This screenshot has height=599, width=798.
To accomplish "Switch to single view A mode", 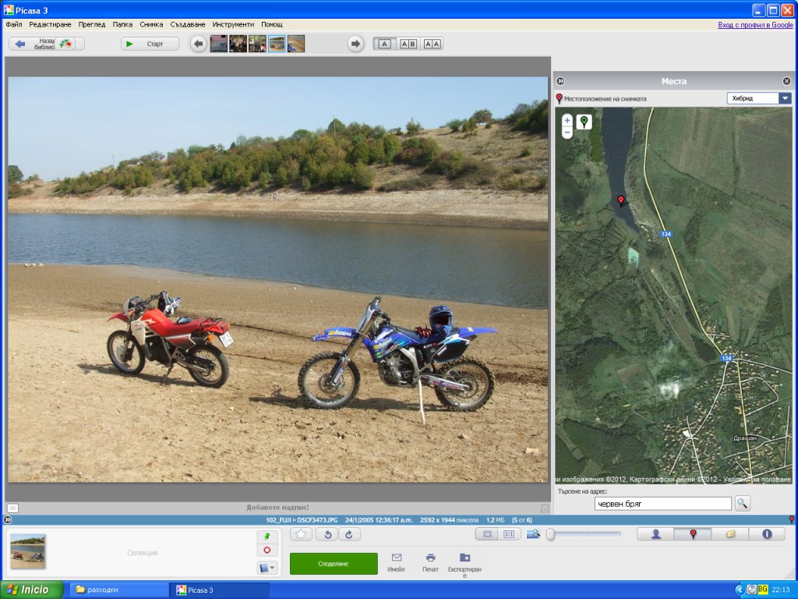I will pos(385,44).
